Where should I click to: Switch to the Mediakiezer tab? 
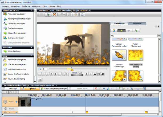click(x=137, y=24)
